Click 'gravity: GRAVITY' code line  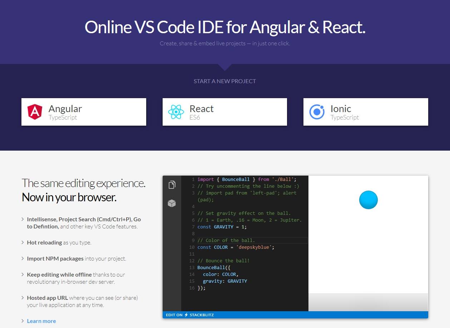pos(225,281)
